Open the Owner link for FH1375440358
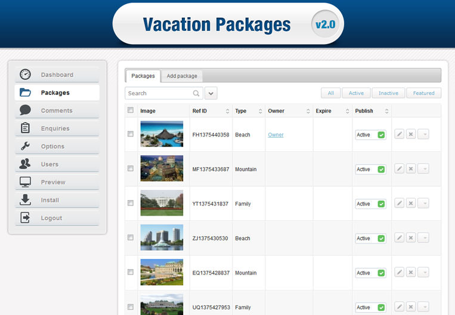The image size is (455, 315). pyautogui.click(x=276, y=135)
